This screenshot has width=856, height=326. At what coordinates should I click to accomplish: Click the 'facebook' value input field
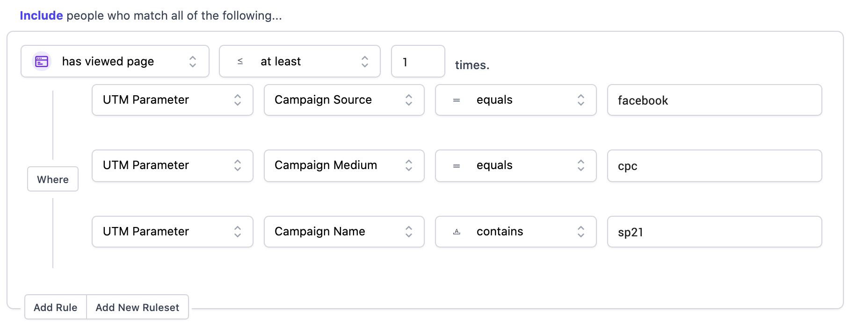tap(714, 100)
